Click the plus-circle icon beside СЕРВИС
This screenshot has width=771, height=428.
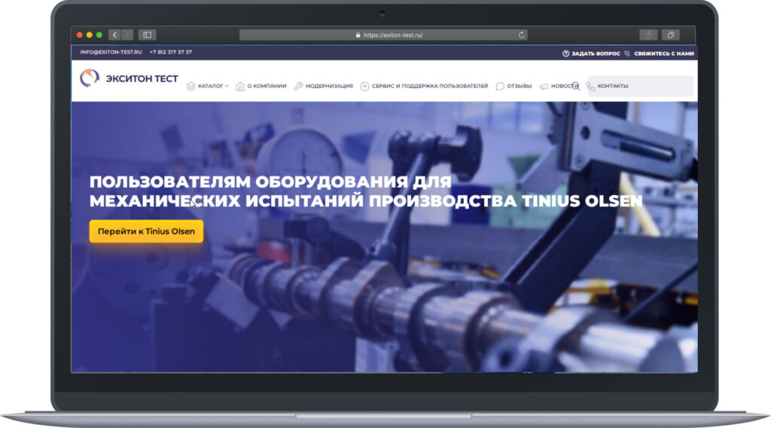click(x=364, y=86)
